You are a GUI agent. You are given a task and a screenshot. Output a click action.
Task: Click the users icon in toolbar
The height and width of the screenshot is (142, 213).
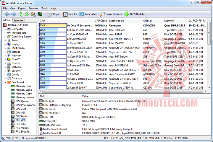pos(33,14)
